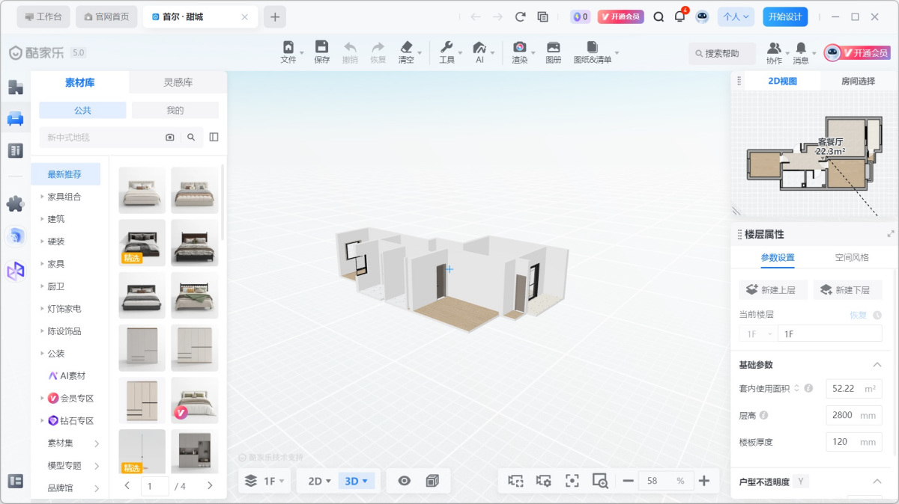
Task: Expand the 家具组合 category
Action: coord(64,197)
